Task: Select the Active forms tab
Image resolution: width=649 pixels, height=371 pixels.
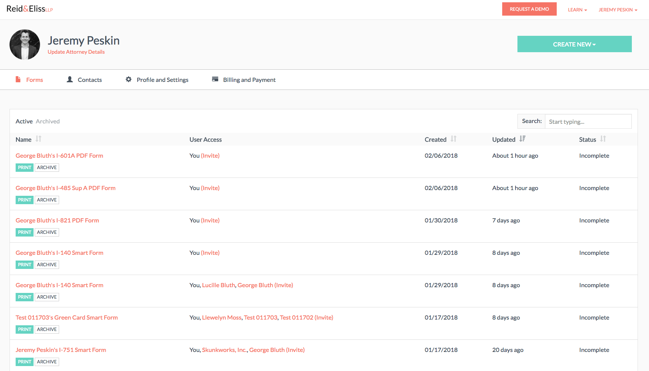Action: coord(24,122)
